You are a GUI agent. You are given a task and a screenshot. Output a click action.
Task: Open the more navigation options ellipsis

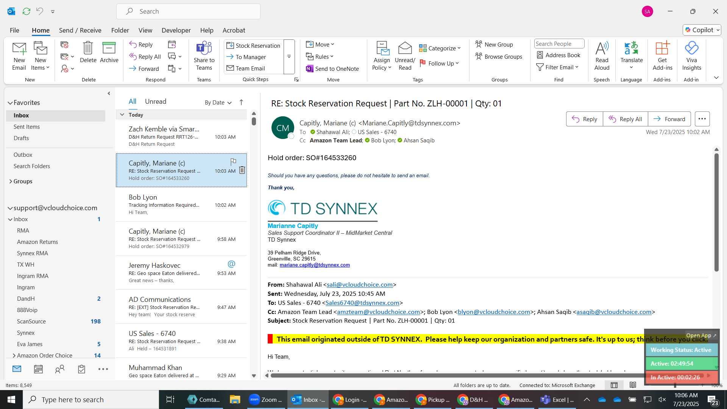click(103, 369)
